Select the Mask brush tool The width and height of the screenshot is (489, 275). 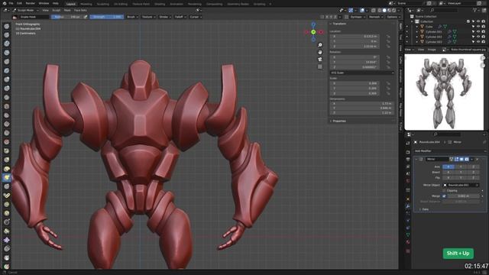pyautogui.click(x=7, y=258)
